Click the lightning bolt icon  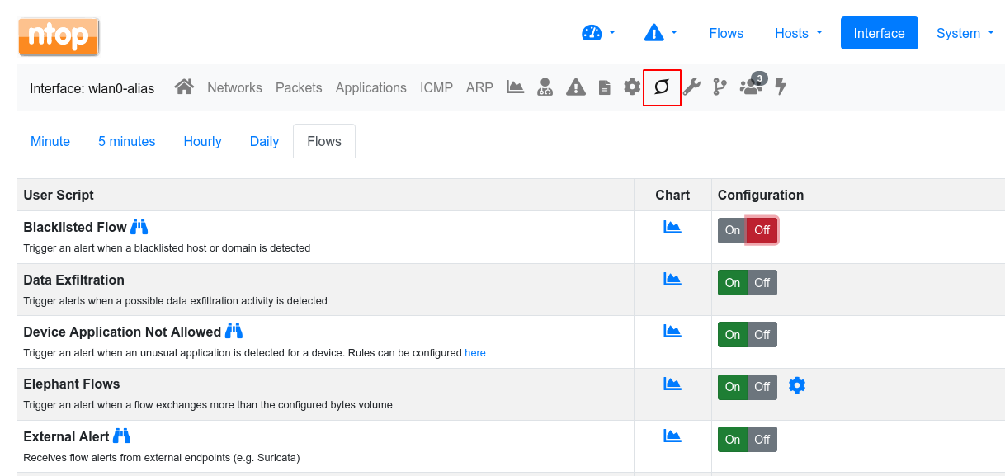[781, 87]
